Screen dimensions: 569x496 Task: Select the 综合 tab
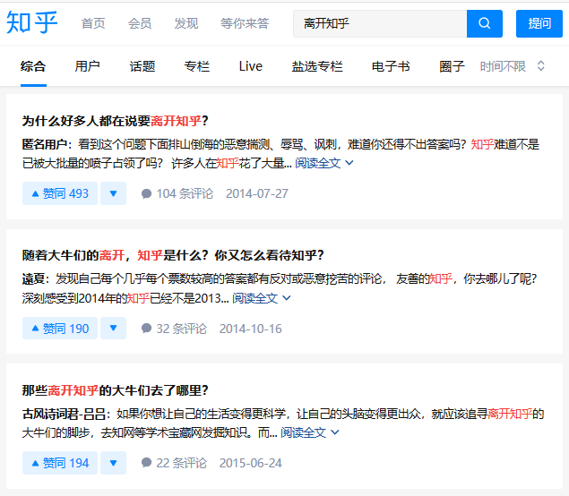tap(33, 66)
